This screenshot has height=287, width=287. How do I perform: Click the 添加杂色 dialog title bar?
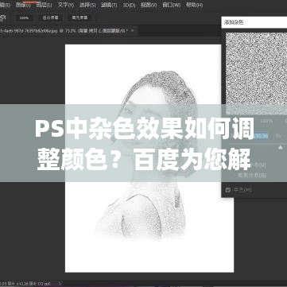(x=254, y=23)
